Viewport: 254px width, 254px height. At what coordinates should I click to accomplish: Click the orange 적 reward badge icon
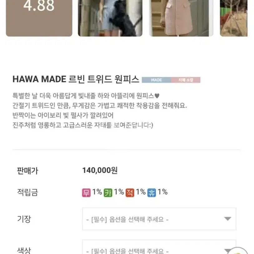click(x=130, y=193)
